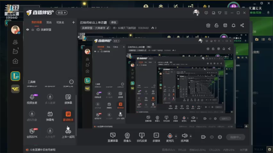Click the share icon in header

[242, 25]
